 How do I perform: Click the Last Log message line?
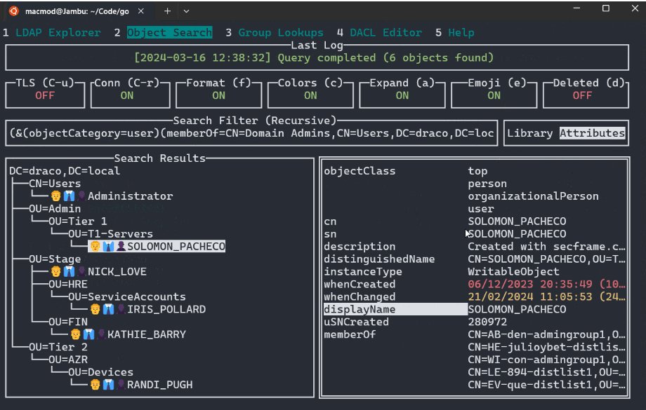[x=314, y=57]
